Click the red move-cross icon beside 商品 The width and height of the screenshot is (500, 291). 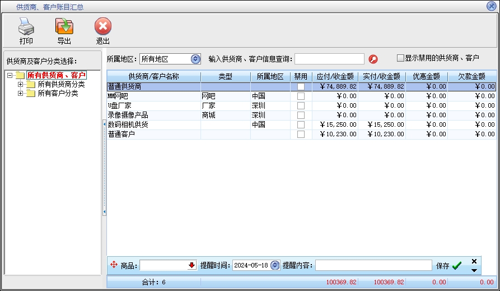pyautogui.click(x=114, y=265)
